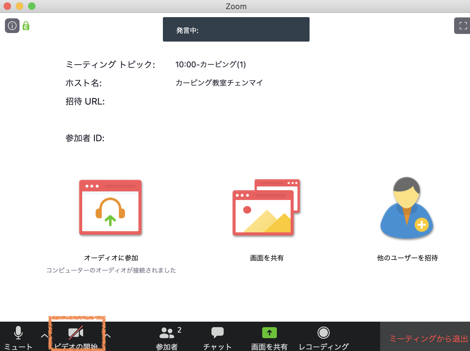Screen dimensions: 470x351
Task: Select オーディオに参加 label
Action: pos(111,258)
